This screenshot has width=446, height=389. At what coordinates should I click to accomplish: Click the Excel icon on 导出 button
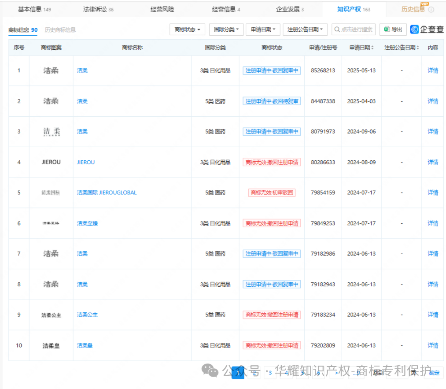(x=387, y=29)
